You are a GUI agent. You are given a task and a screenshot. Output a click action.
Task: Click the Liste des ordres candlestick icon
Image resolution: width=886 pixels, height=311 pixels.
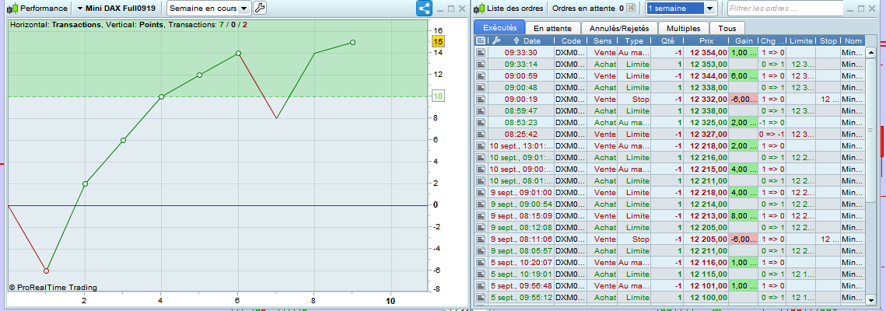pos(480,9)
